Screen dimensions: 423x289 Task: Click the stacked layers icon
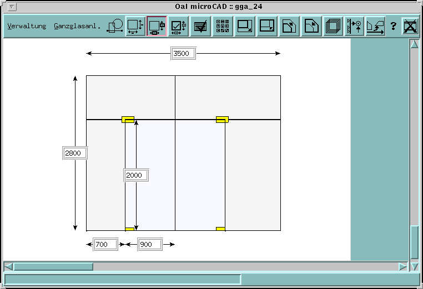click(333, 26)
